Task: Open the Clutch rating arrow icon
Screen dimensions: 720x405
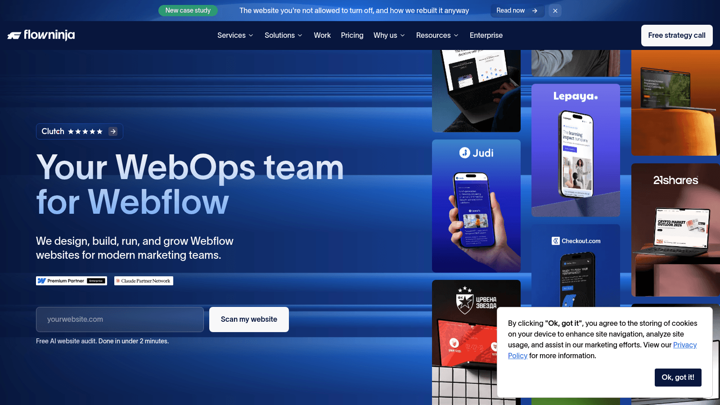Action: (113, 131)
